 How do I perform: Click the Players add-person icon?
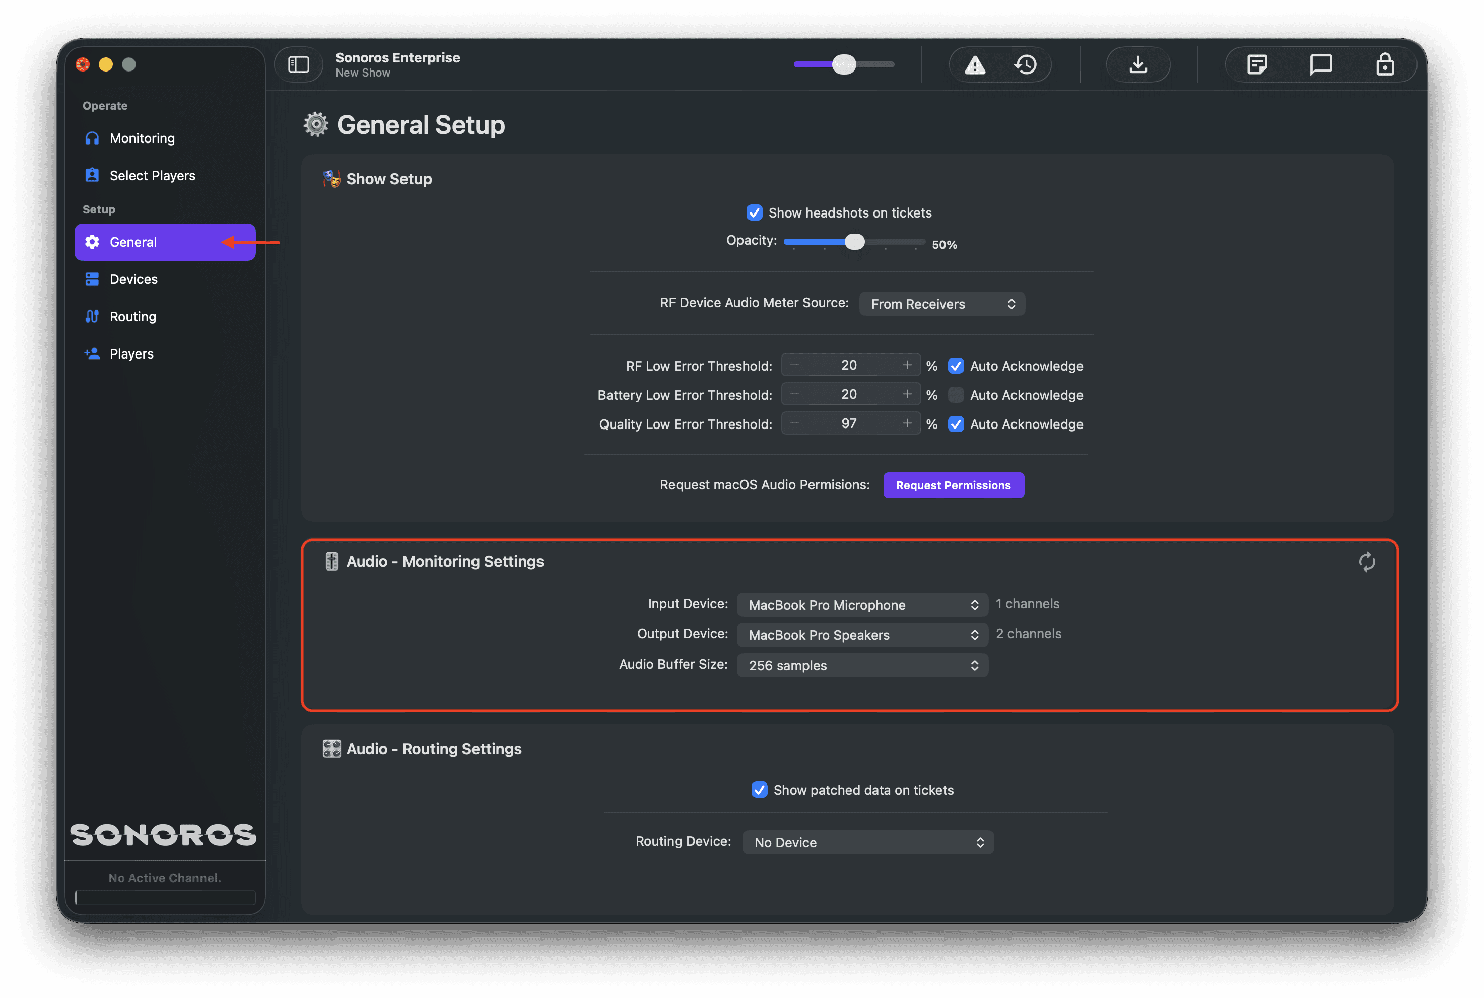[x=92, y=353]
